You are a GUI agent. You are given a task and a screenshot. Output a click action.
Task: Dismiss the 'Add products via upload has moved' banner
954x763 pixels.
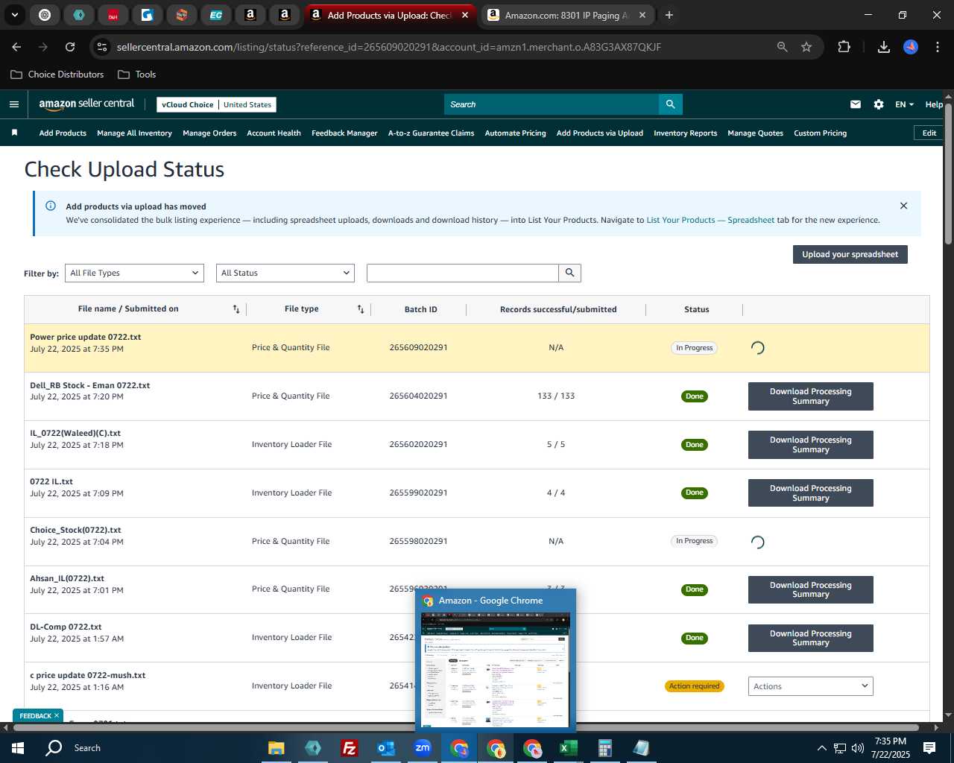tap(903, 206)
